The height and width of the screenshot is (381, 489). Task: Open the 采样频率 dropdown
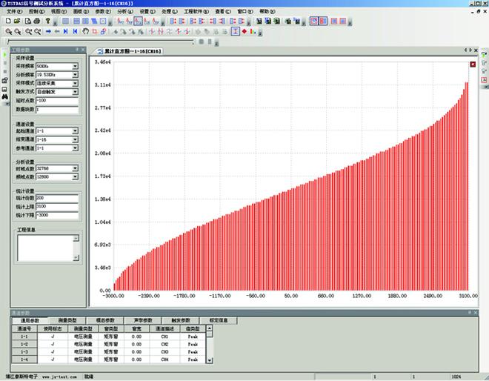[76, 66]
